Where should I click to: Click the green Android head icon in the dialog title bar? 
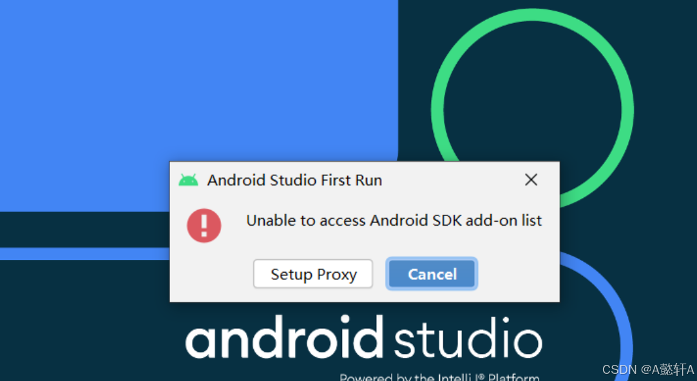[189, 181]
